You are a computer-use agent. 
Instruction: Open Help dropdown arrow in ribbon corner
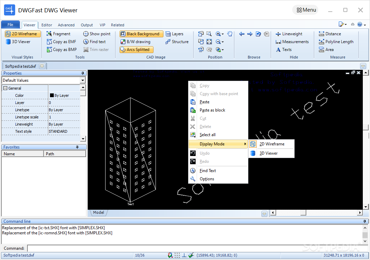click(x=365, y=25)
